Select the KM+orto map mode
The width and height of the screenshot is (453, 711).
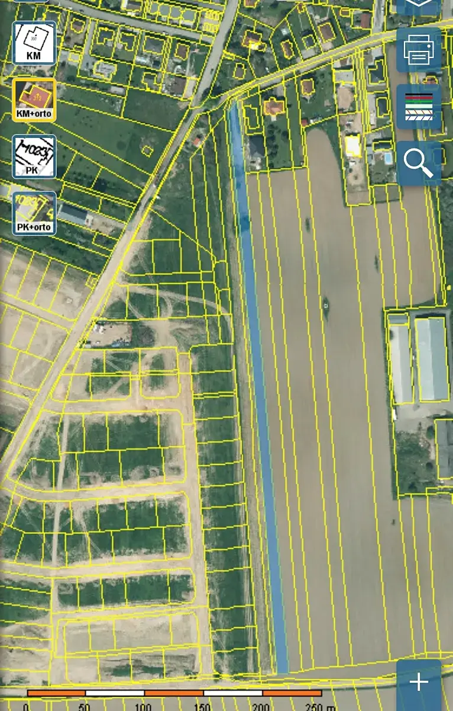click(34, 100)
